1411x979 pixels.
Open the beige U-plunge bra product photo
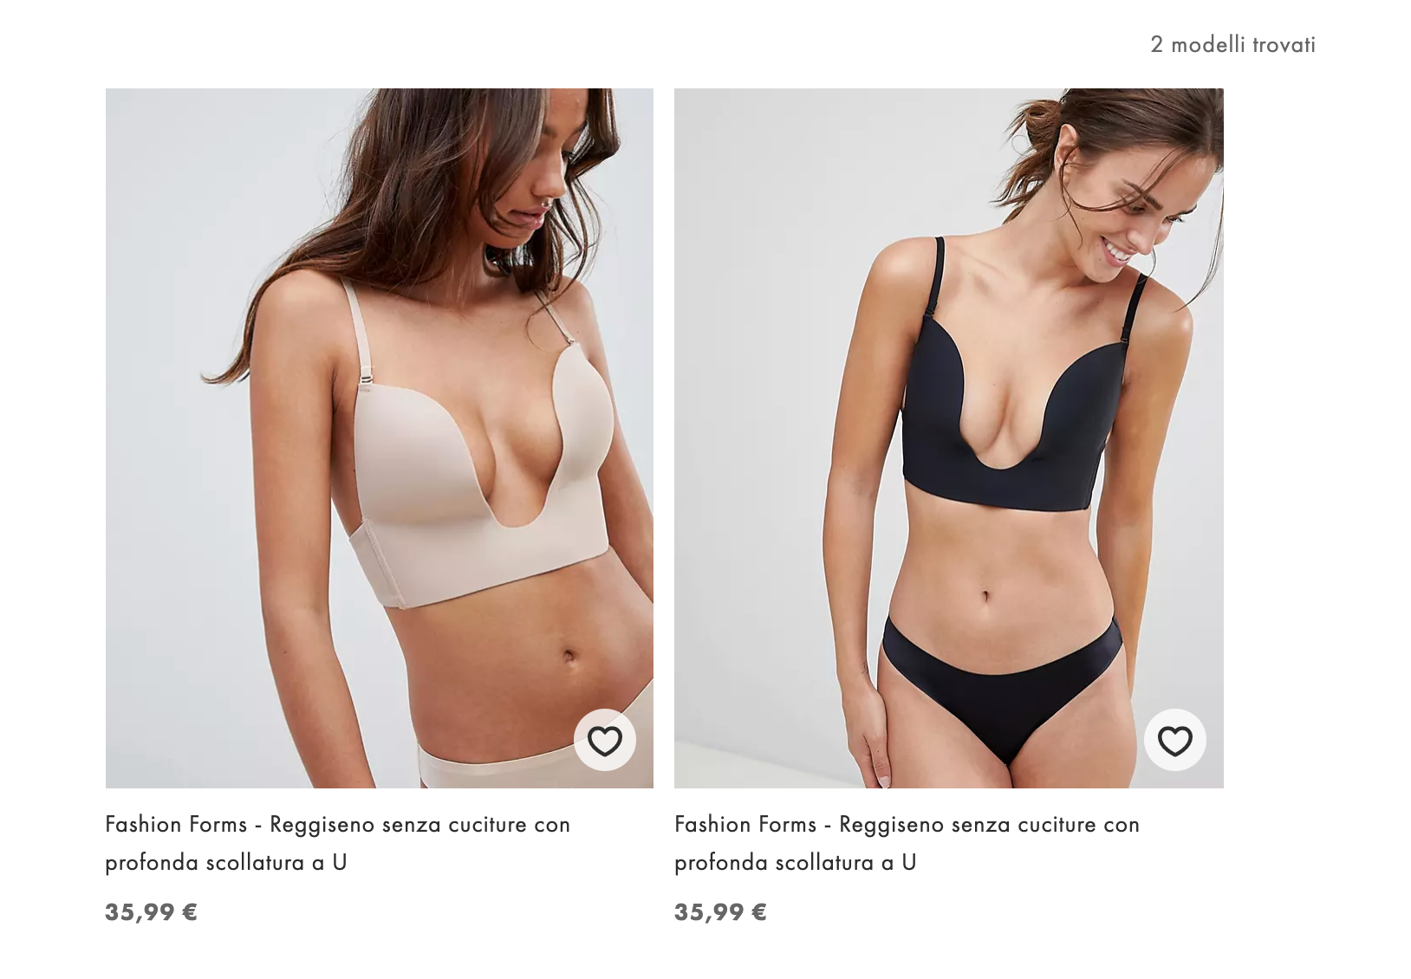click(x=380, y=438)
